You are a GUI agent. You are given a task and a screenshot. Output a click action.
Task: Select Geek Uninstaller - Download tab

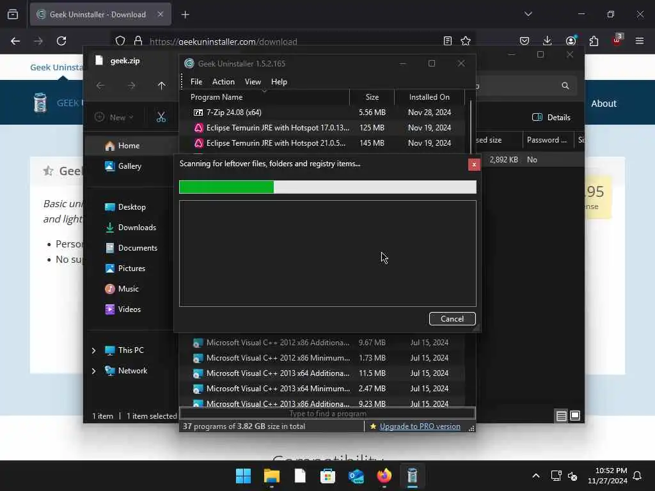click(100, 15)
